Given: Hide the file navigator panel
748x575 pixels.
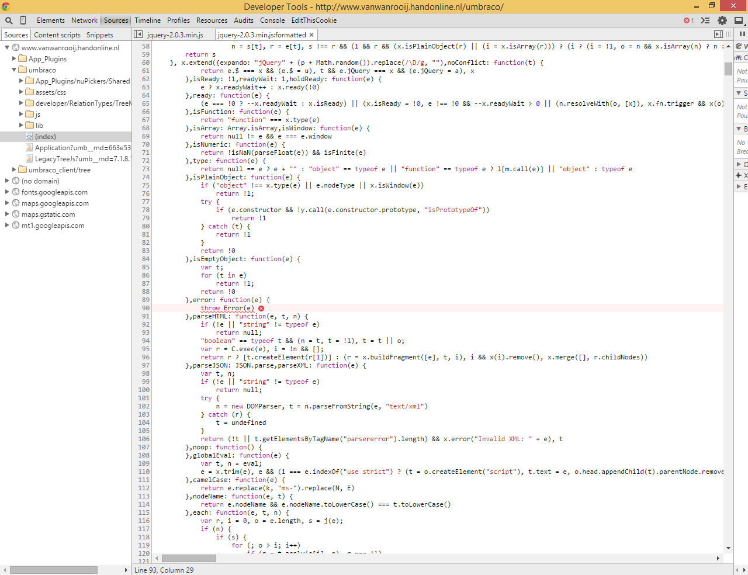Looking at the screenshot, I should (138, 34).
